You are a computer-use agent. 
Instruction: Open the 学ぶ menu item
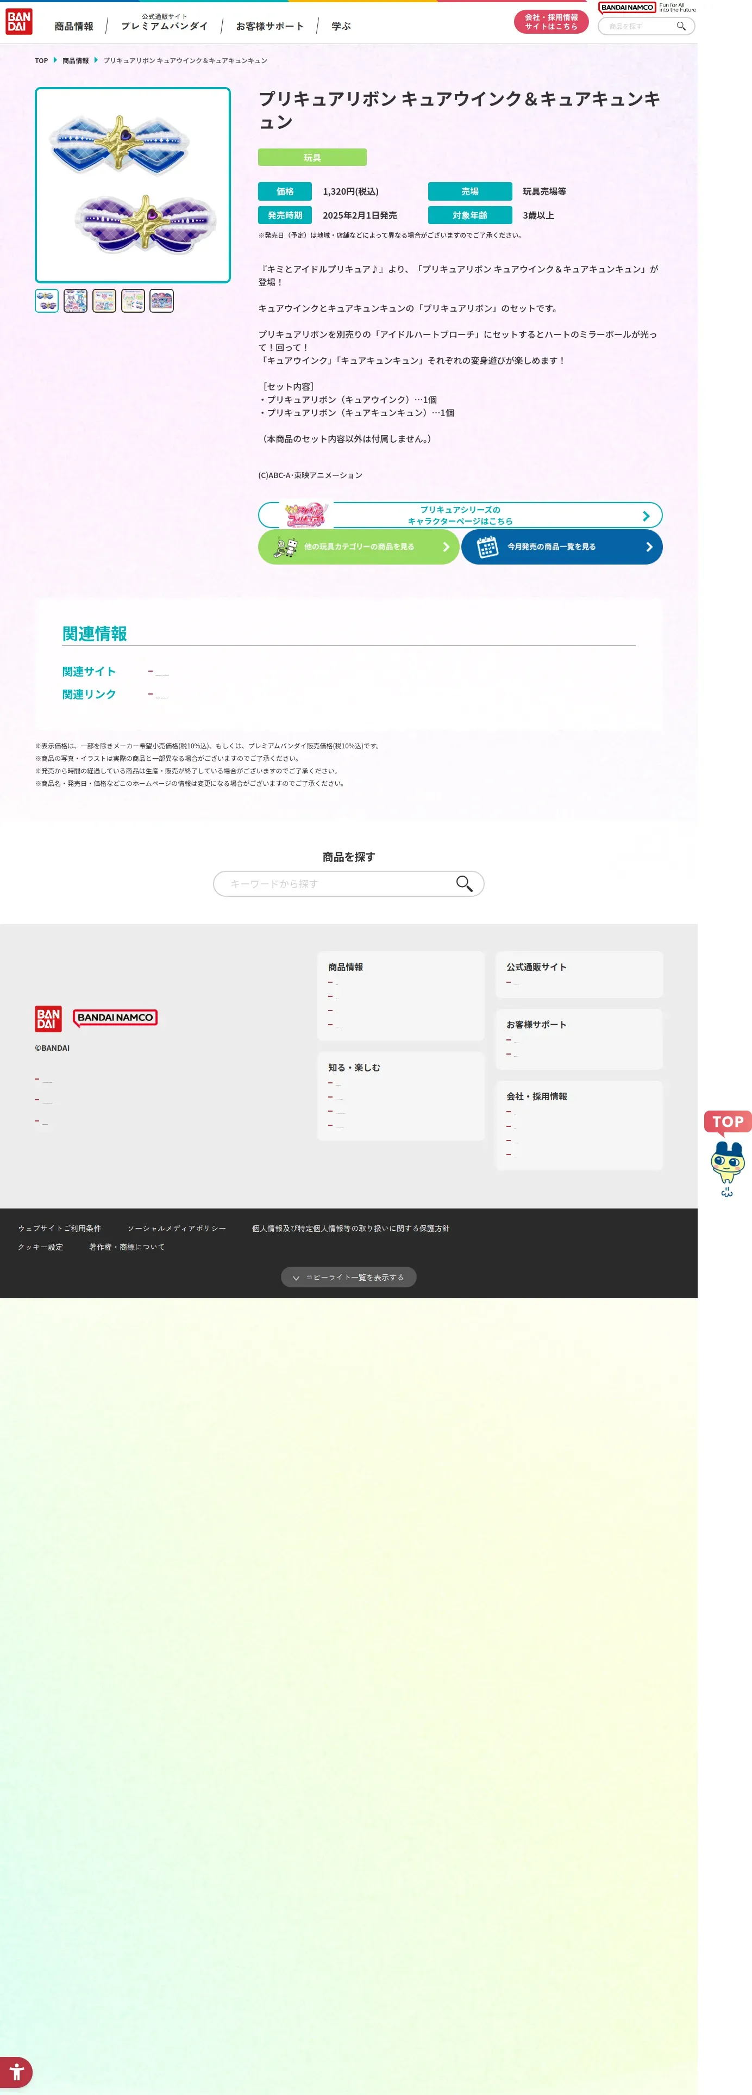coord(341,26)
